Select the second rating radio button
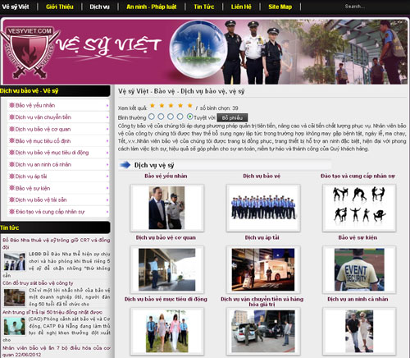 [161, 117]
